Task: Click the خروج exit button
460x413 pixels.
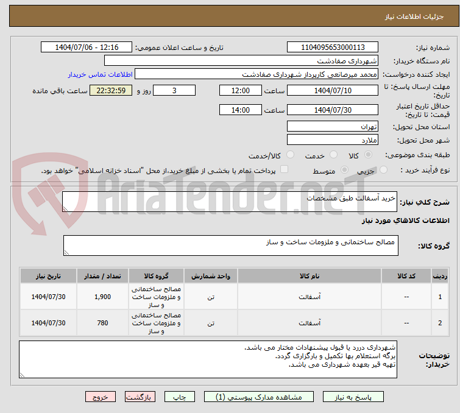Action: pyautogui.click(x=101, y=397)
